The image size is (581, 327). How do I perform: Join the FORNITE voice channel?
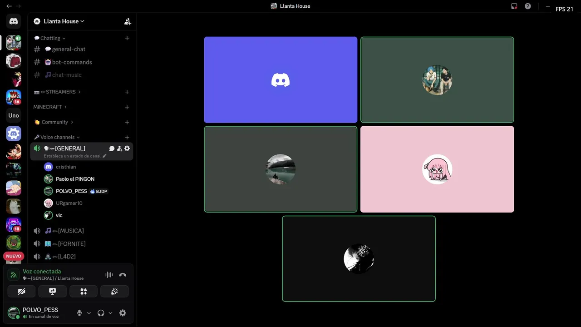[x=82, y=244]
